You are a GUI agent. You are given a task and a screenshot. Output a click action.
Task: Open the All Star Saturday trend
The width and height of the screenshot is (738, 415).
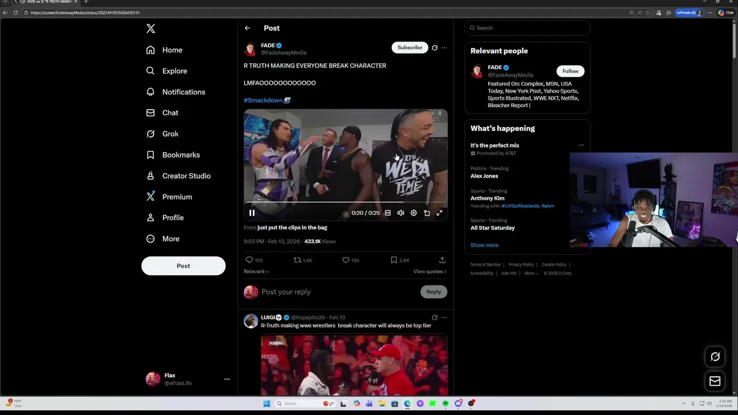coord(492,228)
